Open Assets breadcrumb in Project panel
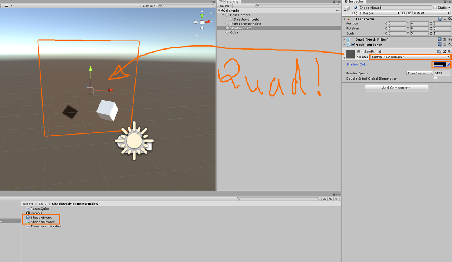This screenshot has height=262, width=452. pos(28,204)
